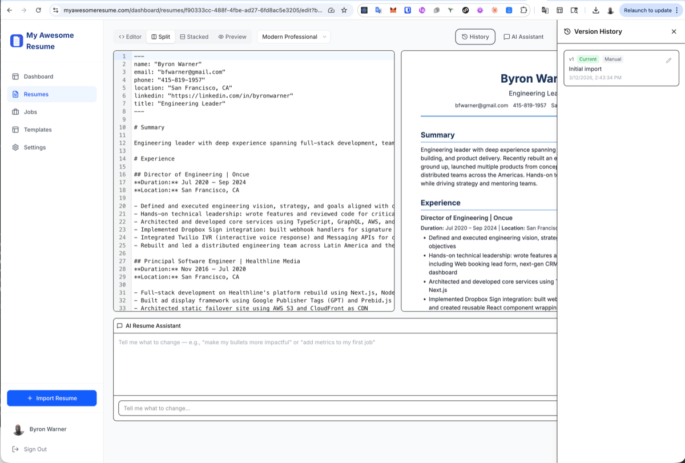
Task: Click the Import Resume button
Action: pyautogui.click(x=52, y=398)
